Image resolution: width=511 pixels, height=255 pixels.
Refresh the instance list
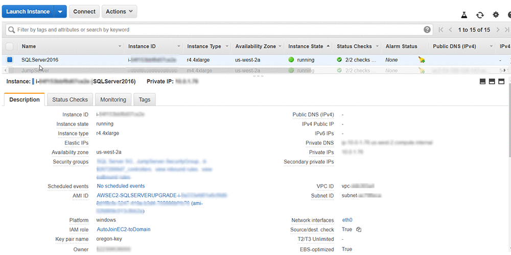click(x=480, y=15)
